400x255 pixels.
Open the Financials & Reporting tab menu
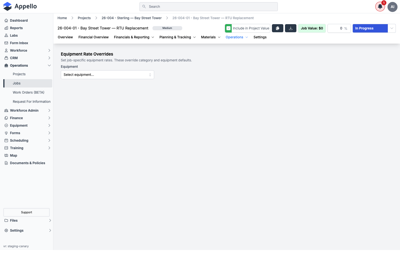[x=134, y=37]
